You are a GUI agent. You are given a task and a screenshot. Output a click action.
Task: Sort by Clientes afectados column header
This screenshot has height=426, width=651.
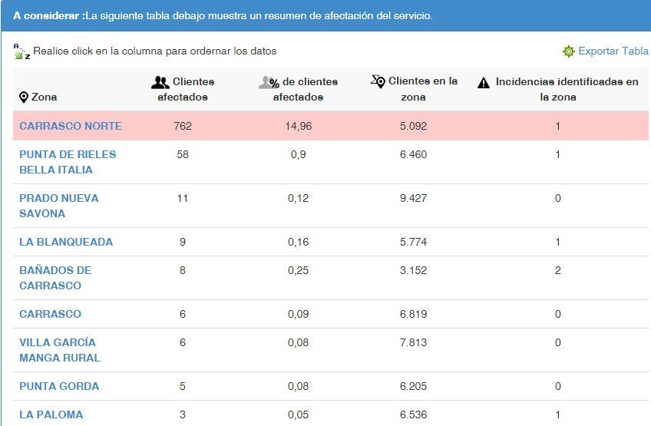(183, 89)
